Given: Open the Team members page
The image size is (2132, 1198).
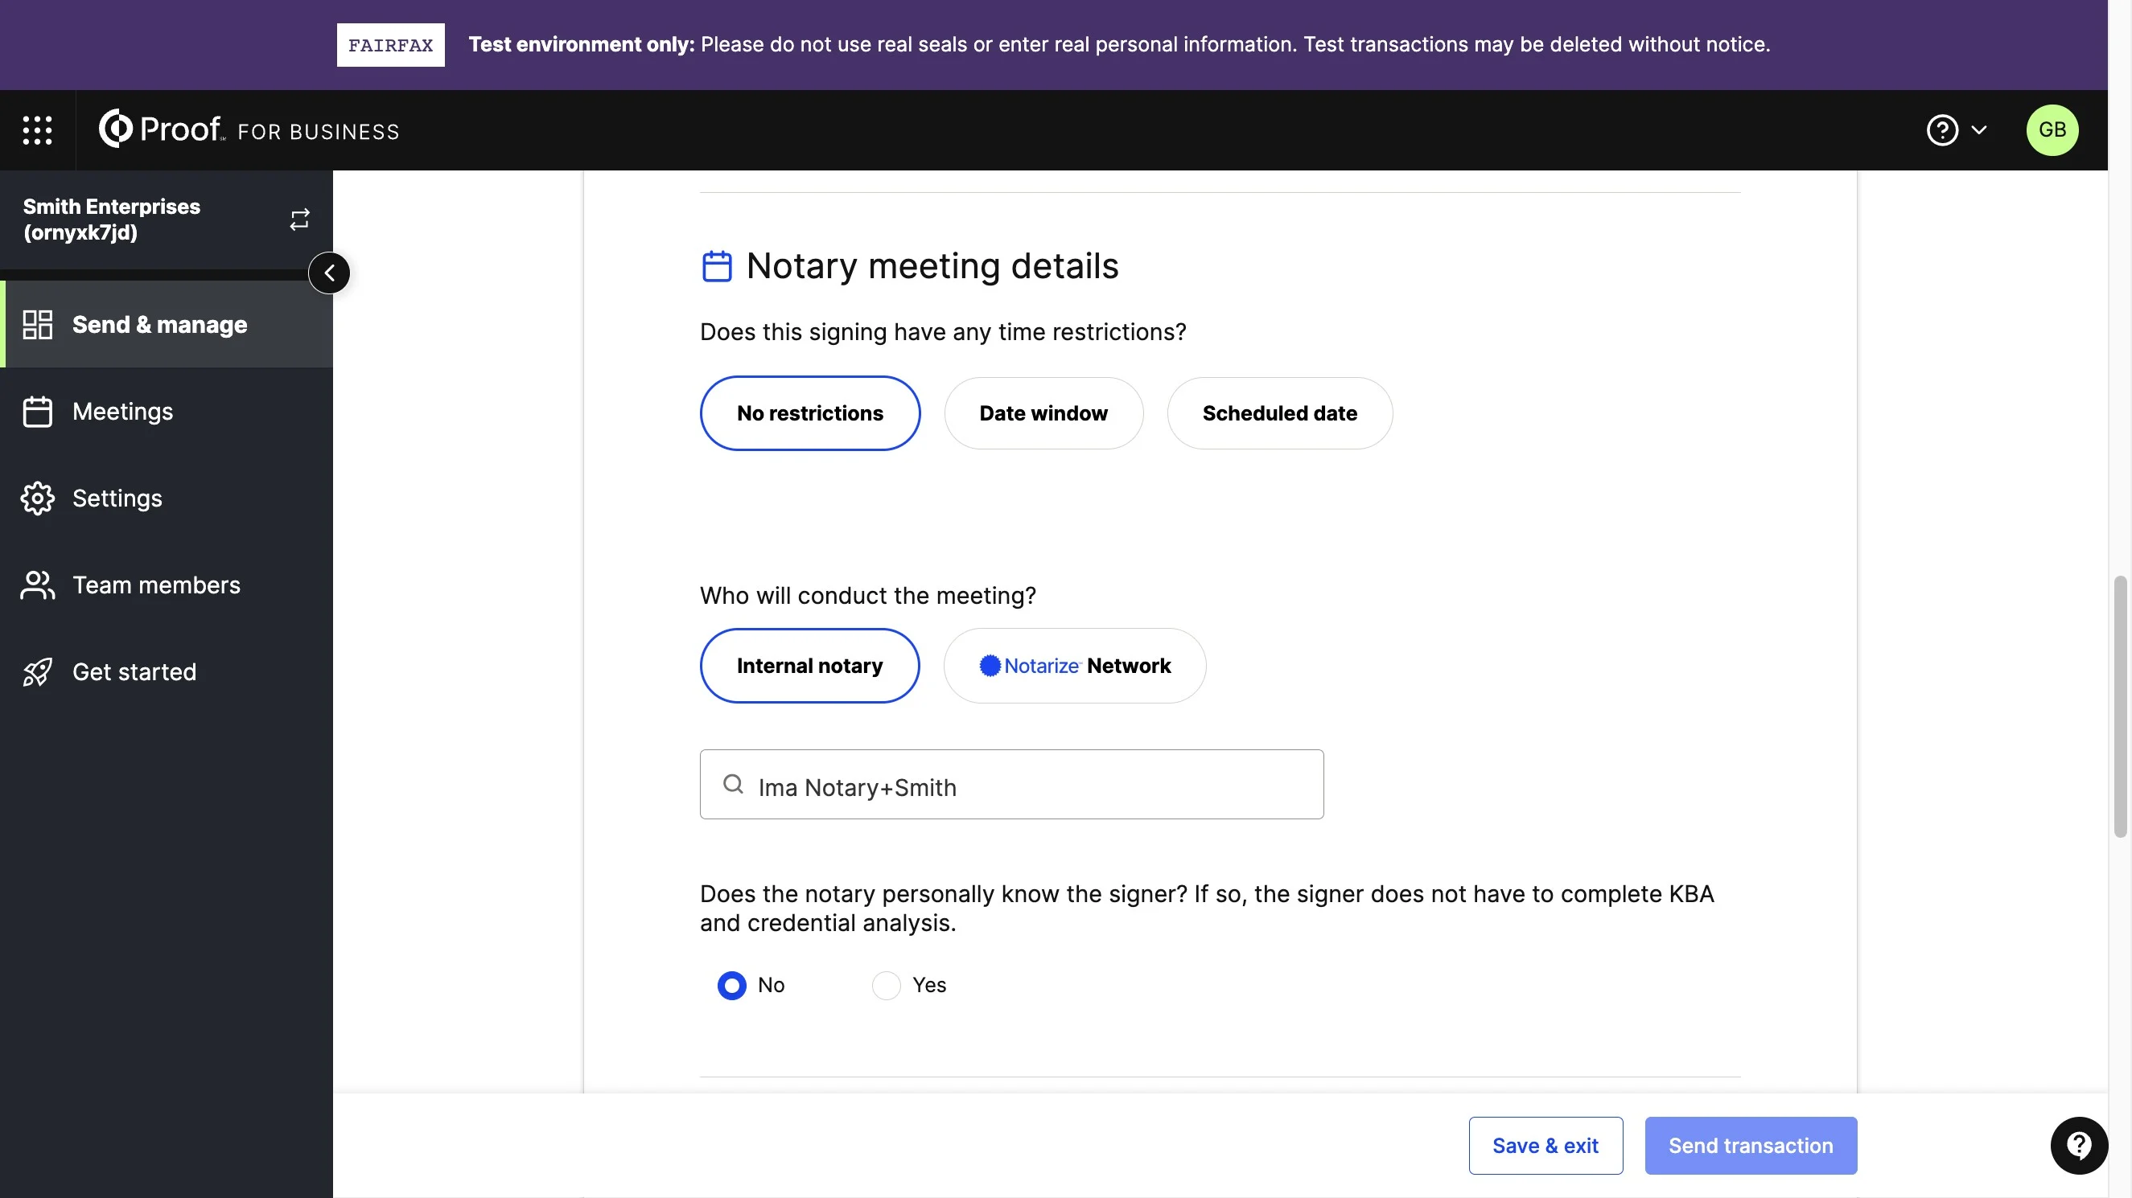Looking at the screenshot, I should [167, 585].
